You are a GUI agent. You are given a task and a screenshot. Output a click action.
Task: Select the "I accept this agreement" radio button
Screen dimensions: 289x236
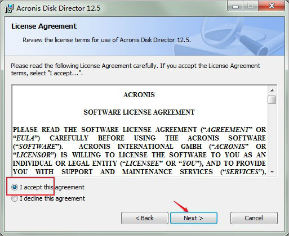click(15, 187)
